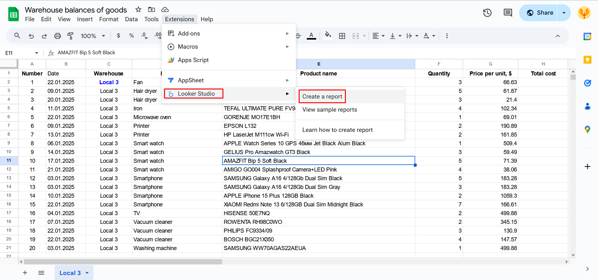Select the Total cost header cell
Image resolution: width=598 pixels, height=280 pixels.
(x=543, y=74)
